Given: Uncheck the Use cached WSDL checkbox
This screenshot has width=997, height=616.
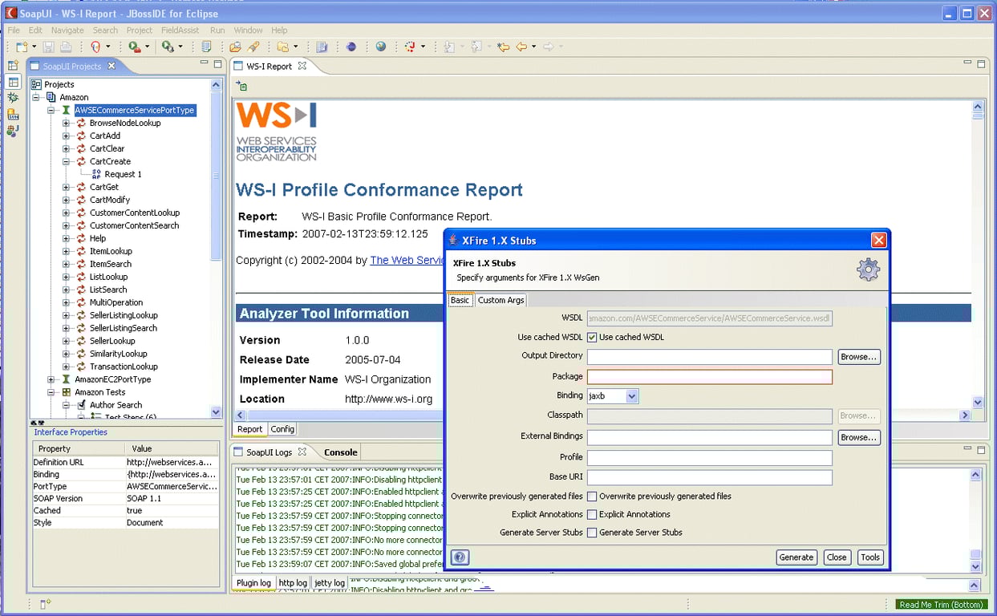Looking at the screenshot, I should pos(592,338).
